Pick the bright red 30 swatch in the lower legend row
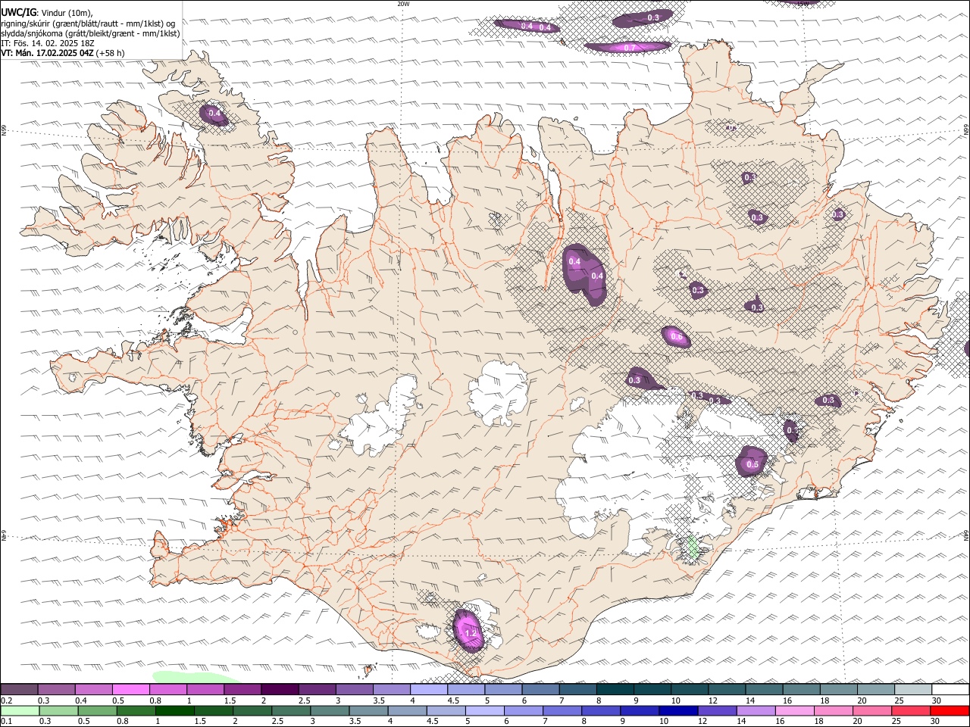Viewport: 970px width, 727px height. 950,711
